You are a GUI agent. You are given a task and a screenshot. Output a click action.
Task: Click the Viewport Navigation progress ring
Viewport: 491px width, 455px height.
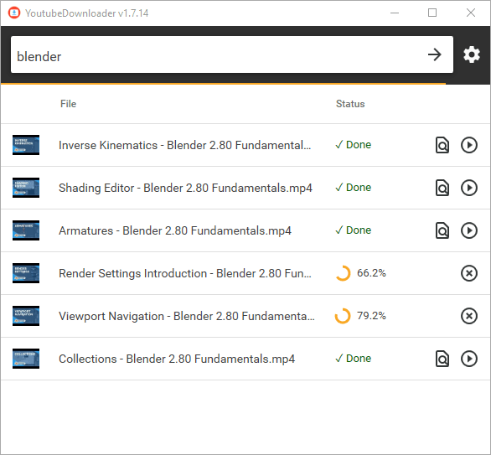pyautogui.click(x=343, y=316)
